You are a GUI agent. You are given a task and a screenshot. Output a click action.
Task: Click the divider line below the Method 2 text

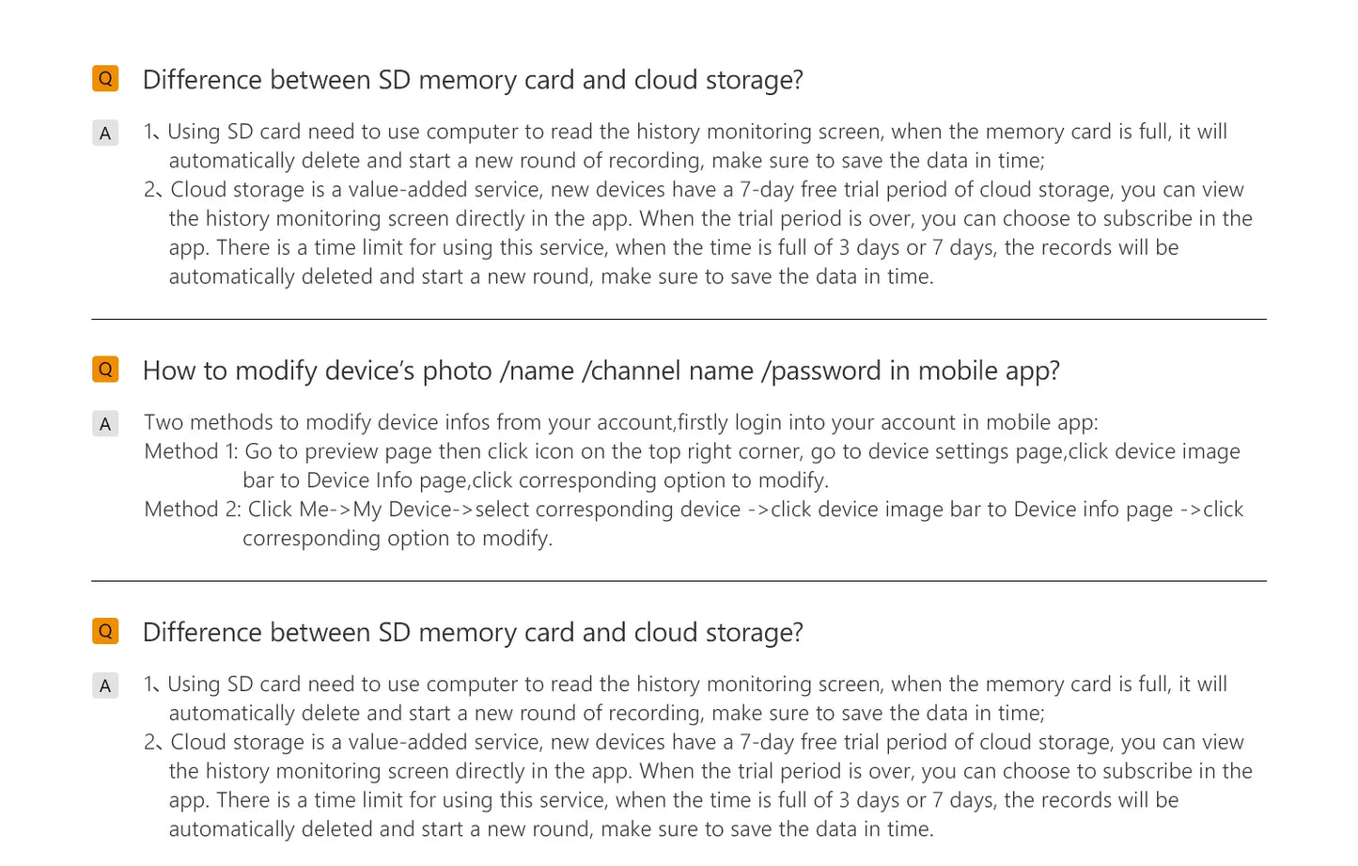[x=679, y=581]
